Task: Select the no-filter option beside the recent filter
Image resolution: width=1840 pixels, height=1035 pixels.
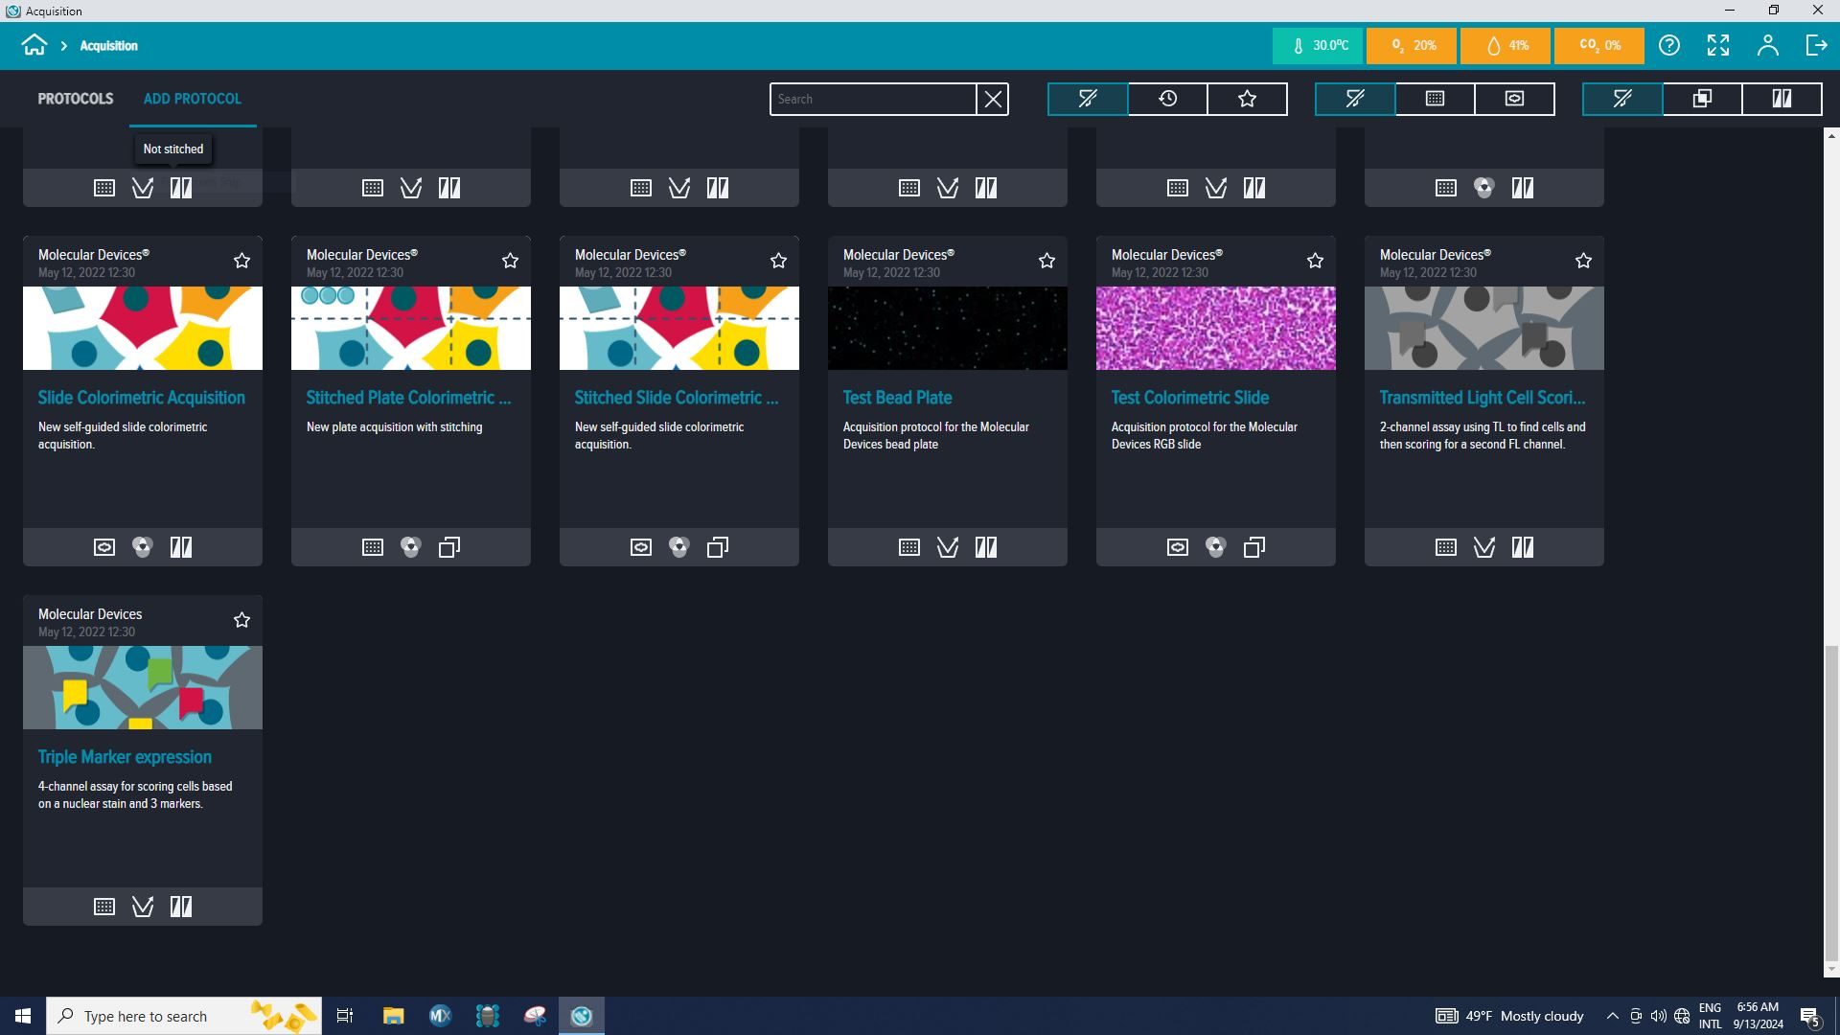Action: pyautogui.click(x=1088, y=99)
